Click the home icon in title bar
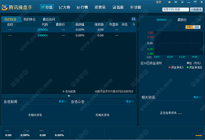205x140 pixels. 169,2
